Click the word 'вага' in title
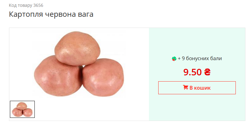The image size is (251, 129). point(86,14)
